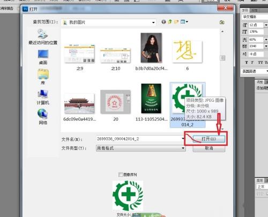Select the b3b7d0a20cf4 portrait thumbnail
The width and height of the screenshot is (268, 217).
tap(151, 48)
